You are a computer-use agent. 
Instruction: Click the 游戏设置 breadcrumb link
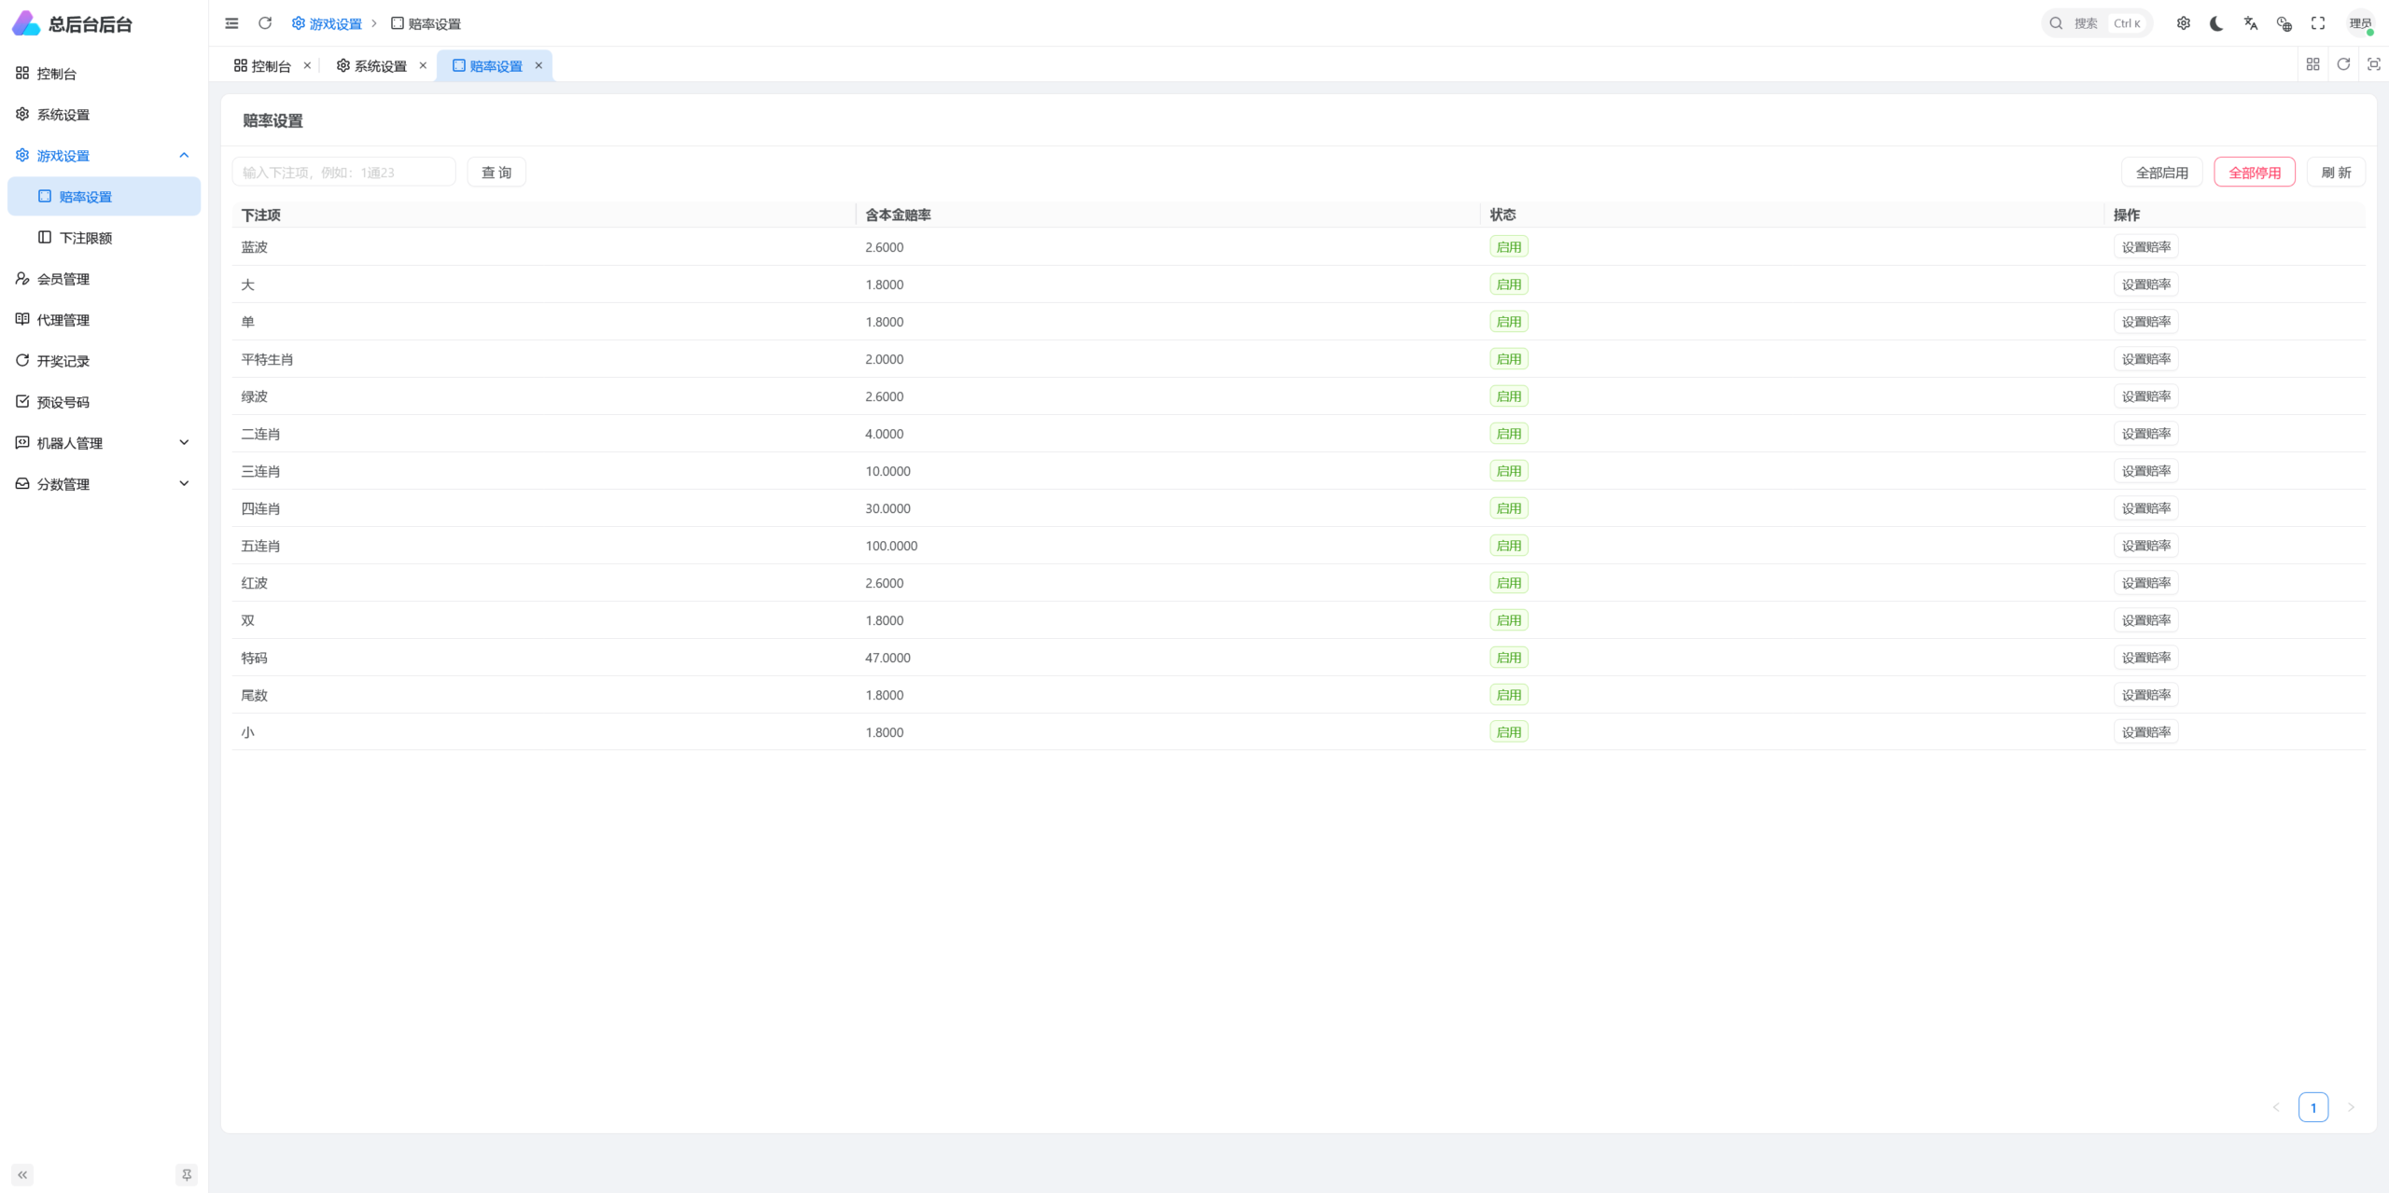327,24
